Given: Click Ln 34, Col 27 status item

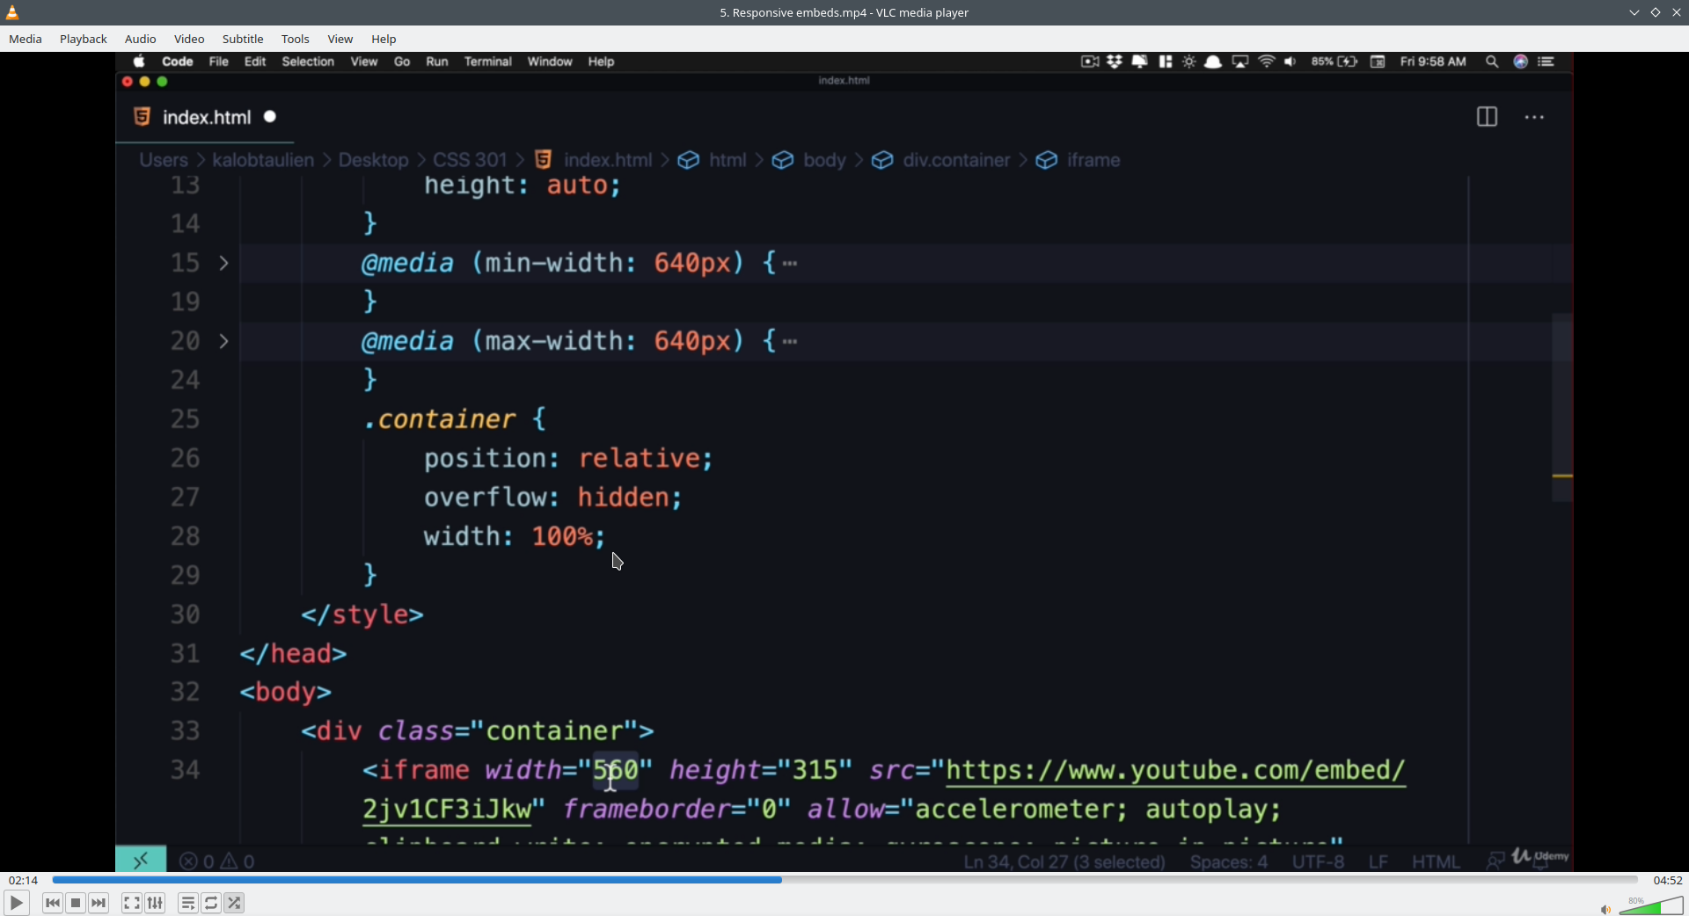Looking at the screenshot, I should pos(1064,862).
